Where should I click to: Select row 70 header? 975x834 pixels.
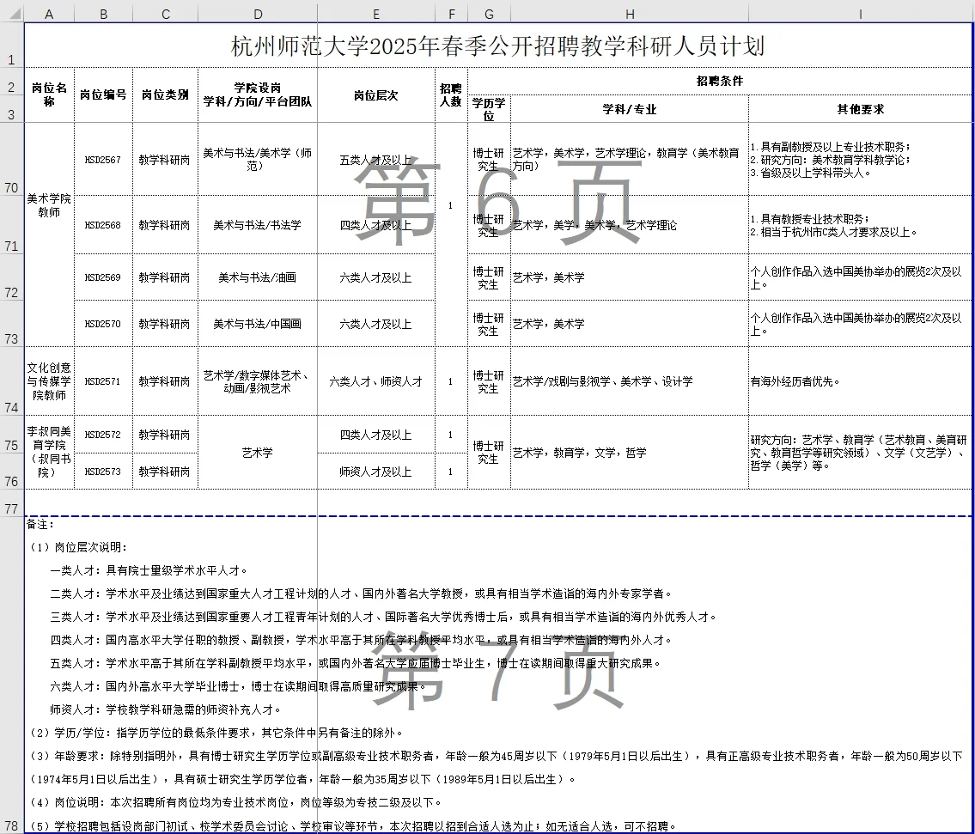(x=12, y=159)
